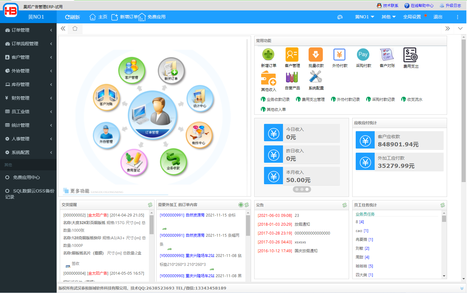The height and width of the screenshot is (293, 467).
Task: Click the 外协管理 bubble in the workflow diagram
Action: pyautogui.click(x=106, y=135)
